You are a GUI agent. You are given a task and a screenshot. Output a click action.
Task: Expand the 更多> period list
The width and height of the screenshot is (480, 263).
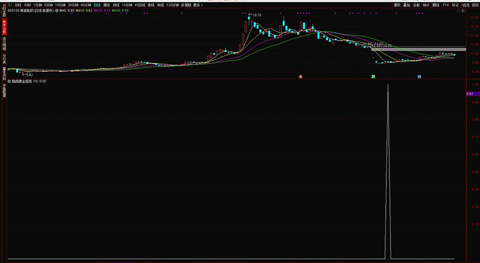tap(198, 5)
